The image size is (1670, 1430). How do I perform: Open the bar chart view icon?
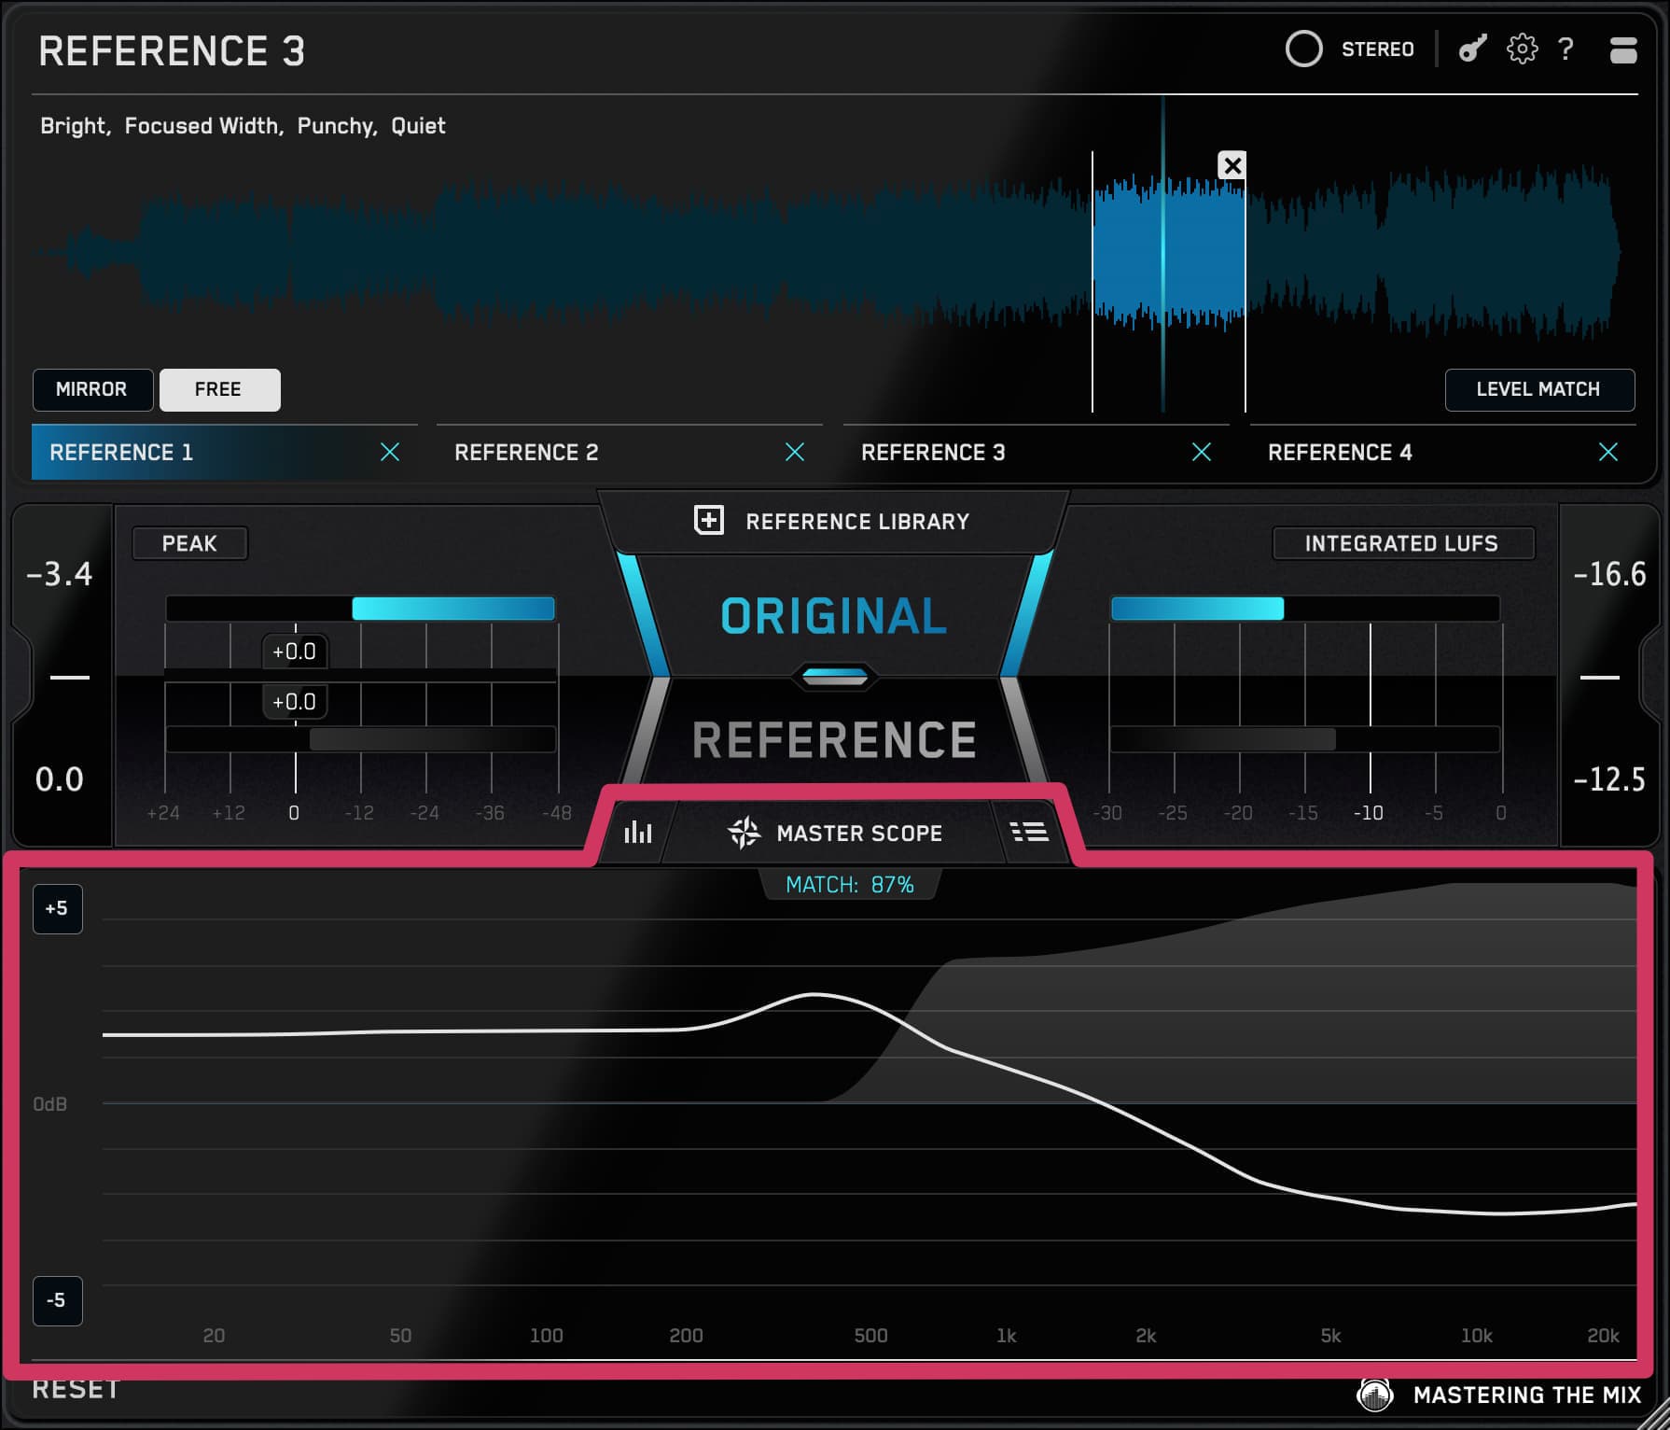click(x=638, y=832)
